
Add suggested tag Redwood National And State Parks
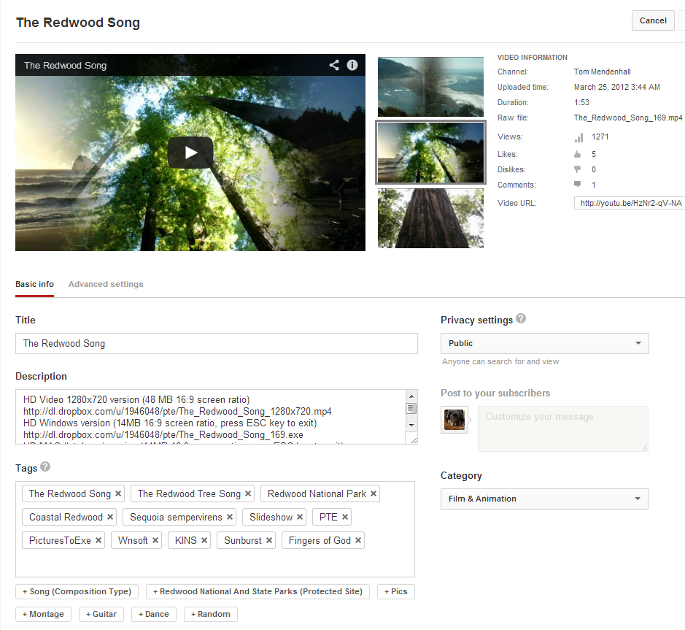coord(258,591)
